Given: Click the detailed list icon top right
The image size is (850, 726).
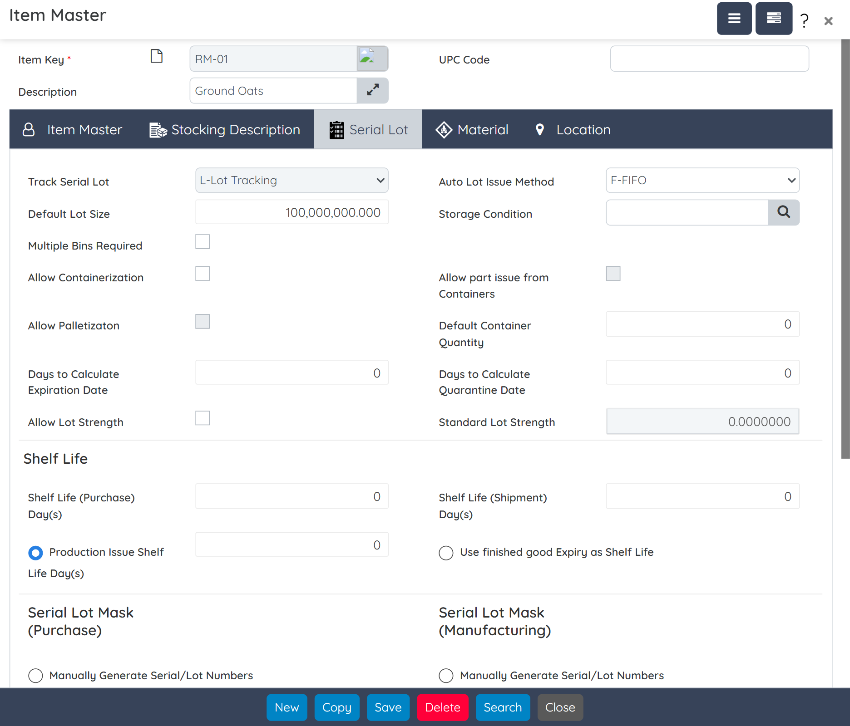Looking at the screenshot, I should (773, 19).
